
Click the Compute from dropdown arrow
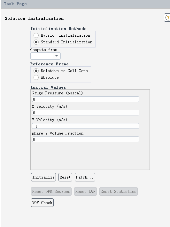click(57, 56)
